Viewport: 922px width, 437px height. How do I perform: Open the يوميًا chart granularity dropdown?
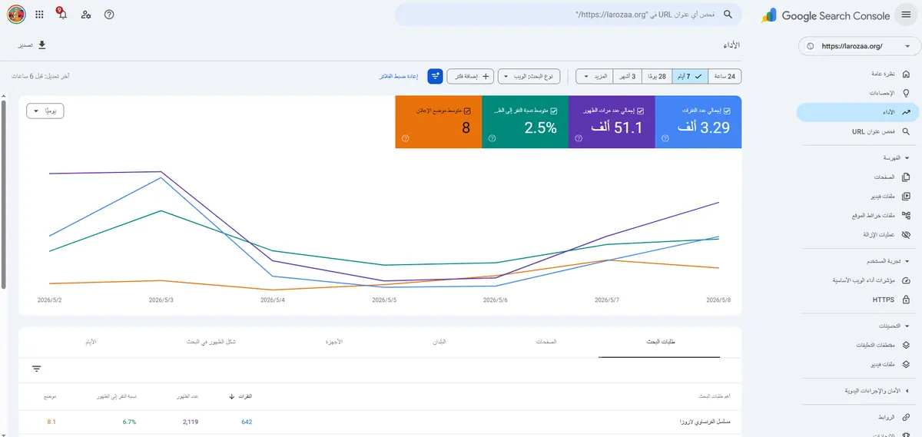tap(45, 111)
